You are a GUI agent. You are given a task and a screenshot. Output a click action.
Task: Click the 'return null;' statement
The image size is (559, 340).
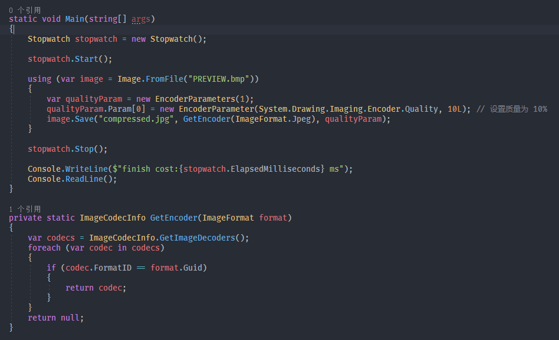coord(55,318)
